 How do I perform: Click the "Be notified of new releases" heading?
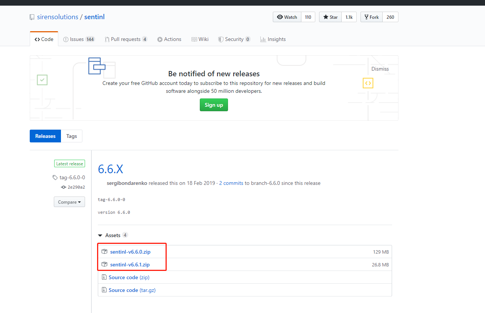(x=214, y=74)
